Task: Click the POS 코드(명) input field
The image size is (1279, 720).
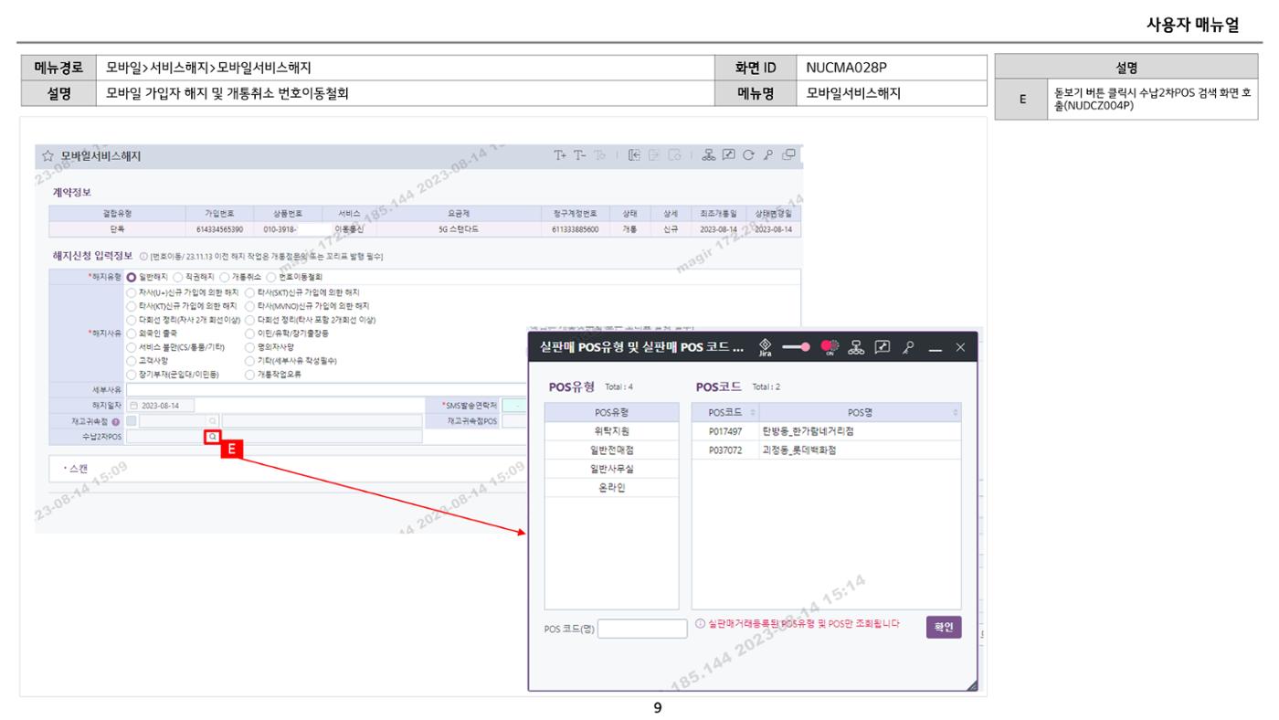Action: pos(642,629)
